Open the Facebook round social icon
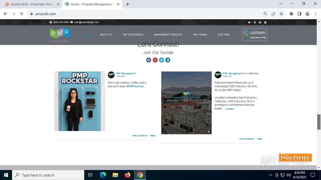Viewport: 321px width, 180px height. 149,60
